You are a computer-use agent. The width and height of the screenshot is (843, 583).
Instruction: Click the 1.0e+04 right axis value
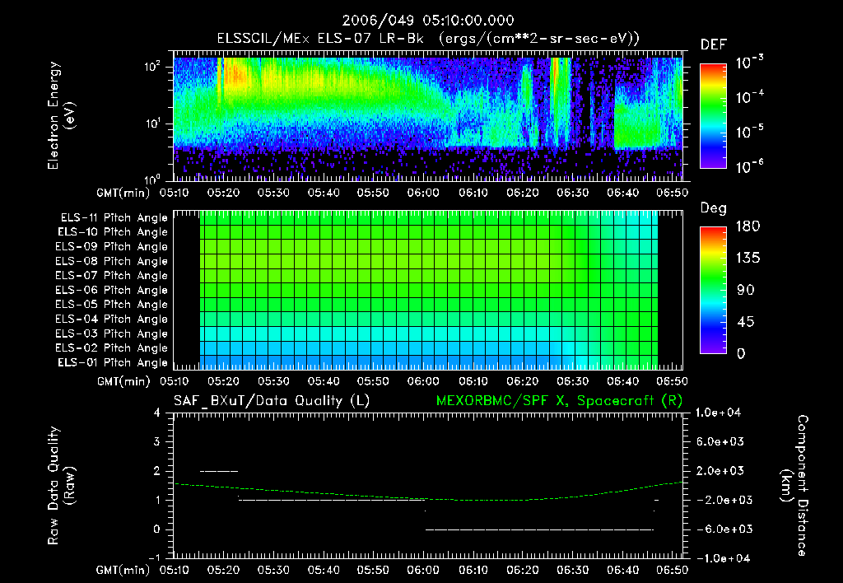click(718, 413)
